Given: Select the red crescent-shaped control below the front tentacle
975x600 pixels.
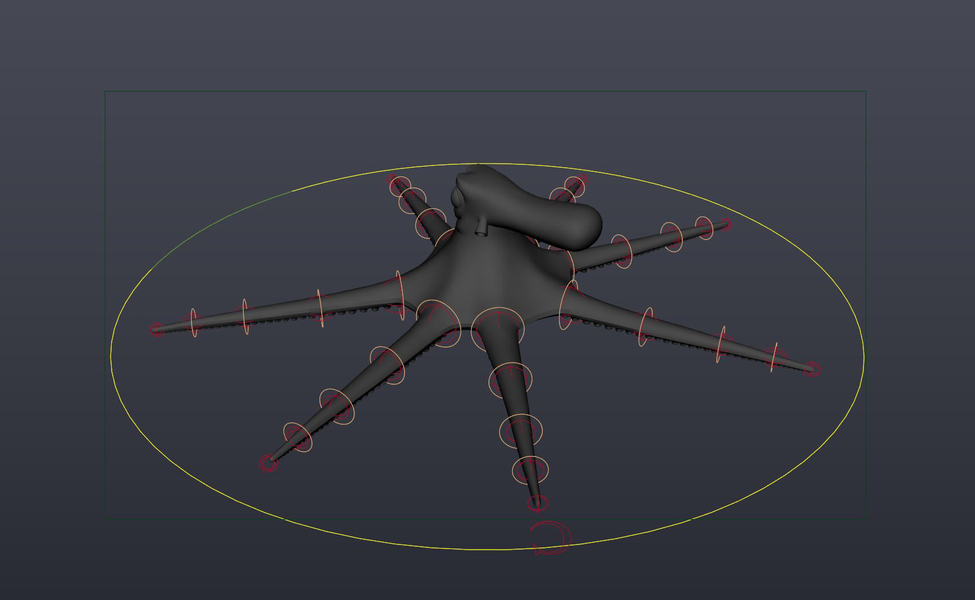Looking at the screenshot, I should point(550,538).
